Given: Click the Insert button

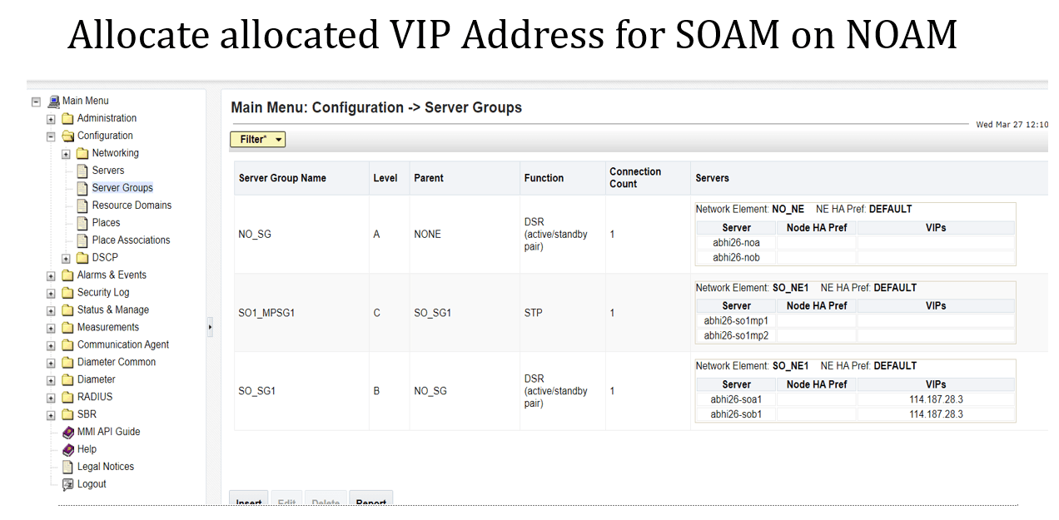Looking at the screenshot, I should 249,501.
